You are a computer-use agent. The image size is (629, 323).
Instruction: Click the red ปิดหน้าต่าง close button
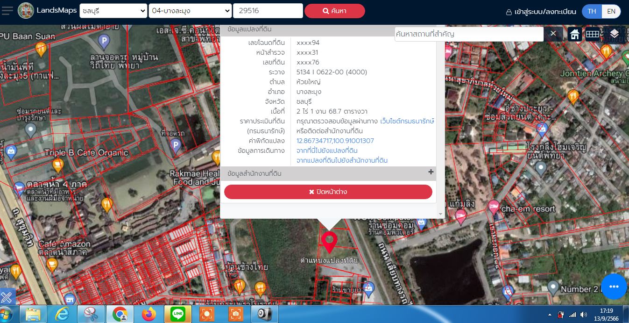pyautogui.click(x=328, y=192)
